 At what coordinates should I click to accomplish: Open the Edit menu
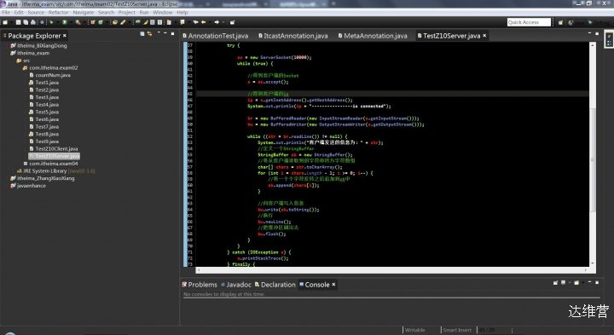tap(19, 13)
